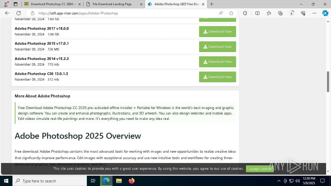Viewport: 331px width, 186px height.
Task: Open Task View on the taskbar
Action: coord(93,181)
